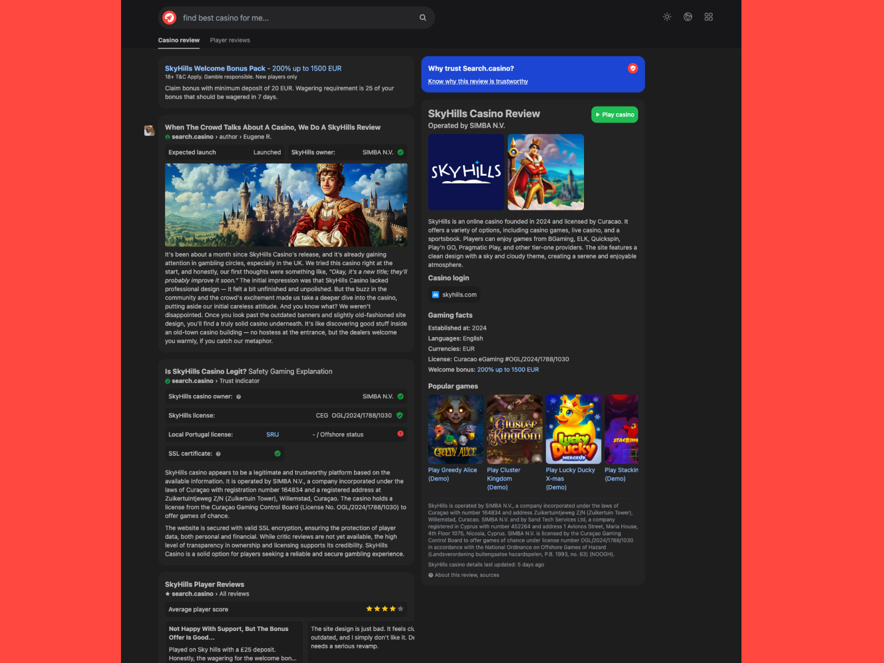Click 'Expected launch' row value Launched
884x663 pixels.
click(x=267, y=152)
